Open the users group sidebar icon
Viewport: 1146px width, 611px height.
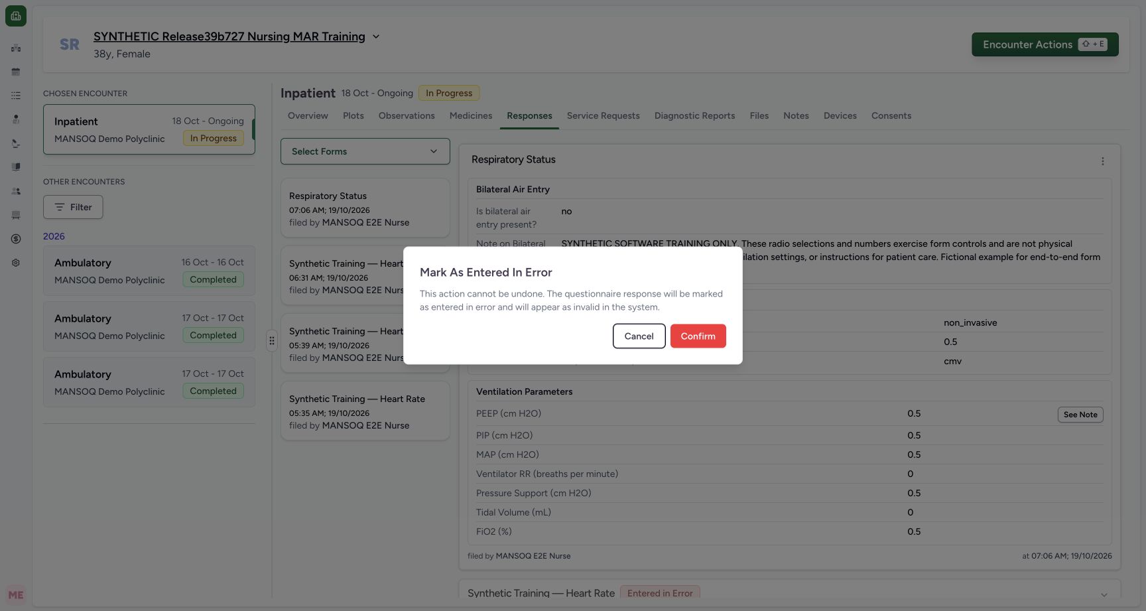point(16,191)
